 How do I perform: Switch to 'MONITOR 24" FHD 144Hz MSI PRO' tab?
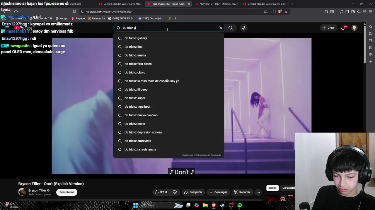(x=216, y=4)
